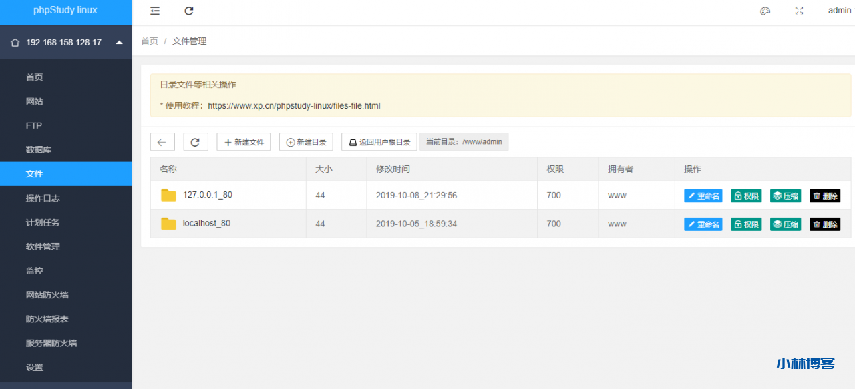Click the 首页 breadcrumb link
The width and height of the screenshot is (855, 389).
[x=149, y=41]
